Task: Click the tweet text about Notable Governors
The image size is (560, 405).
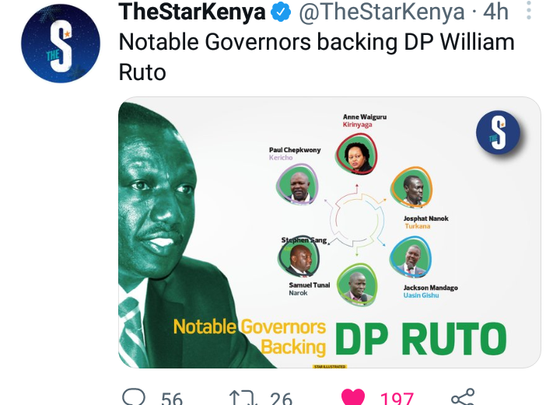Action: pyautogui.click(x=317, y=57)
